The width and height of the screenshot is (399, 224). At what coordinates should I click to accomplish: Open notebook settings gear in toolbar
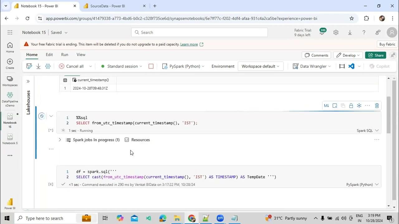click(x=48, y=66)
